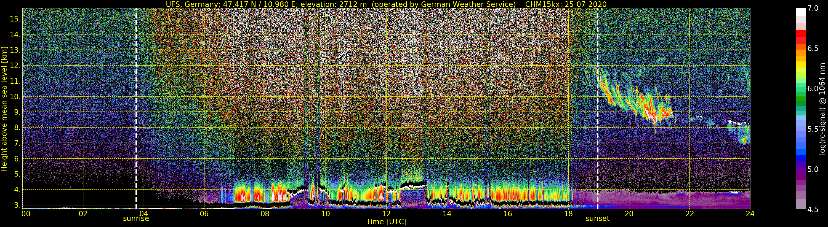Viewport: 828px width, 227px height.
Task: Click the 12 hour tick on time axis
Action: coord(386,214)
